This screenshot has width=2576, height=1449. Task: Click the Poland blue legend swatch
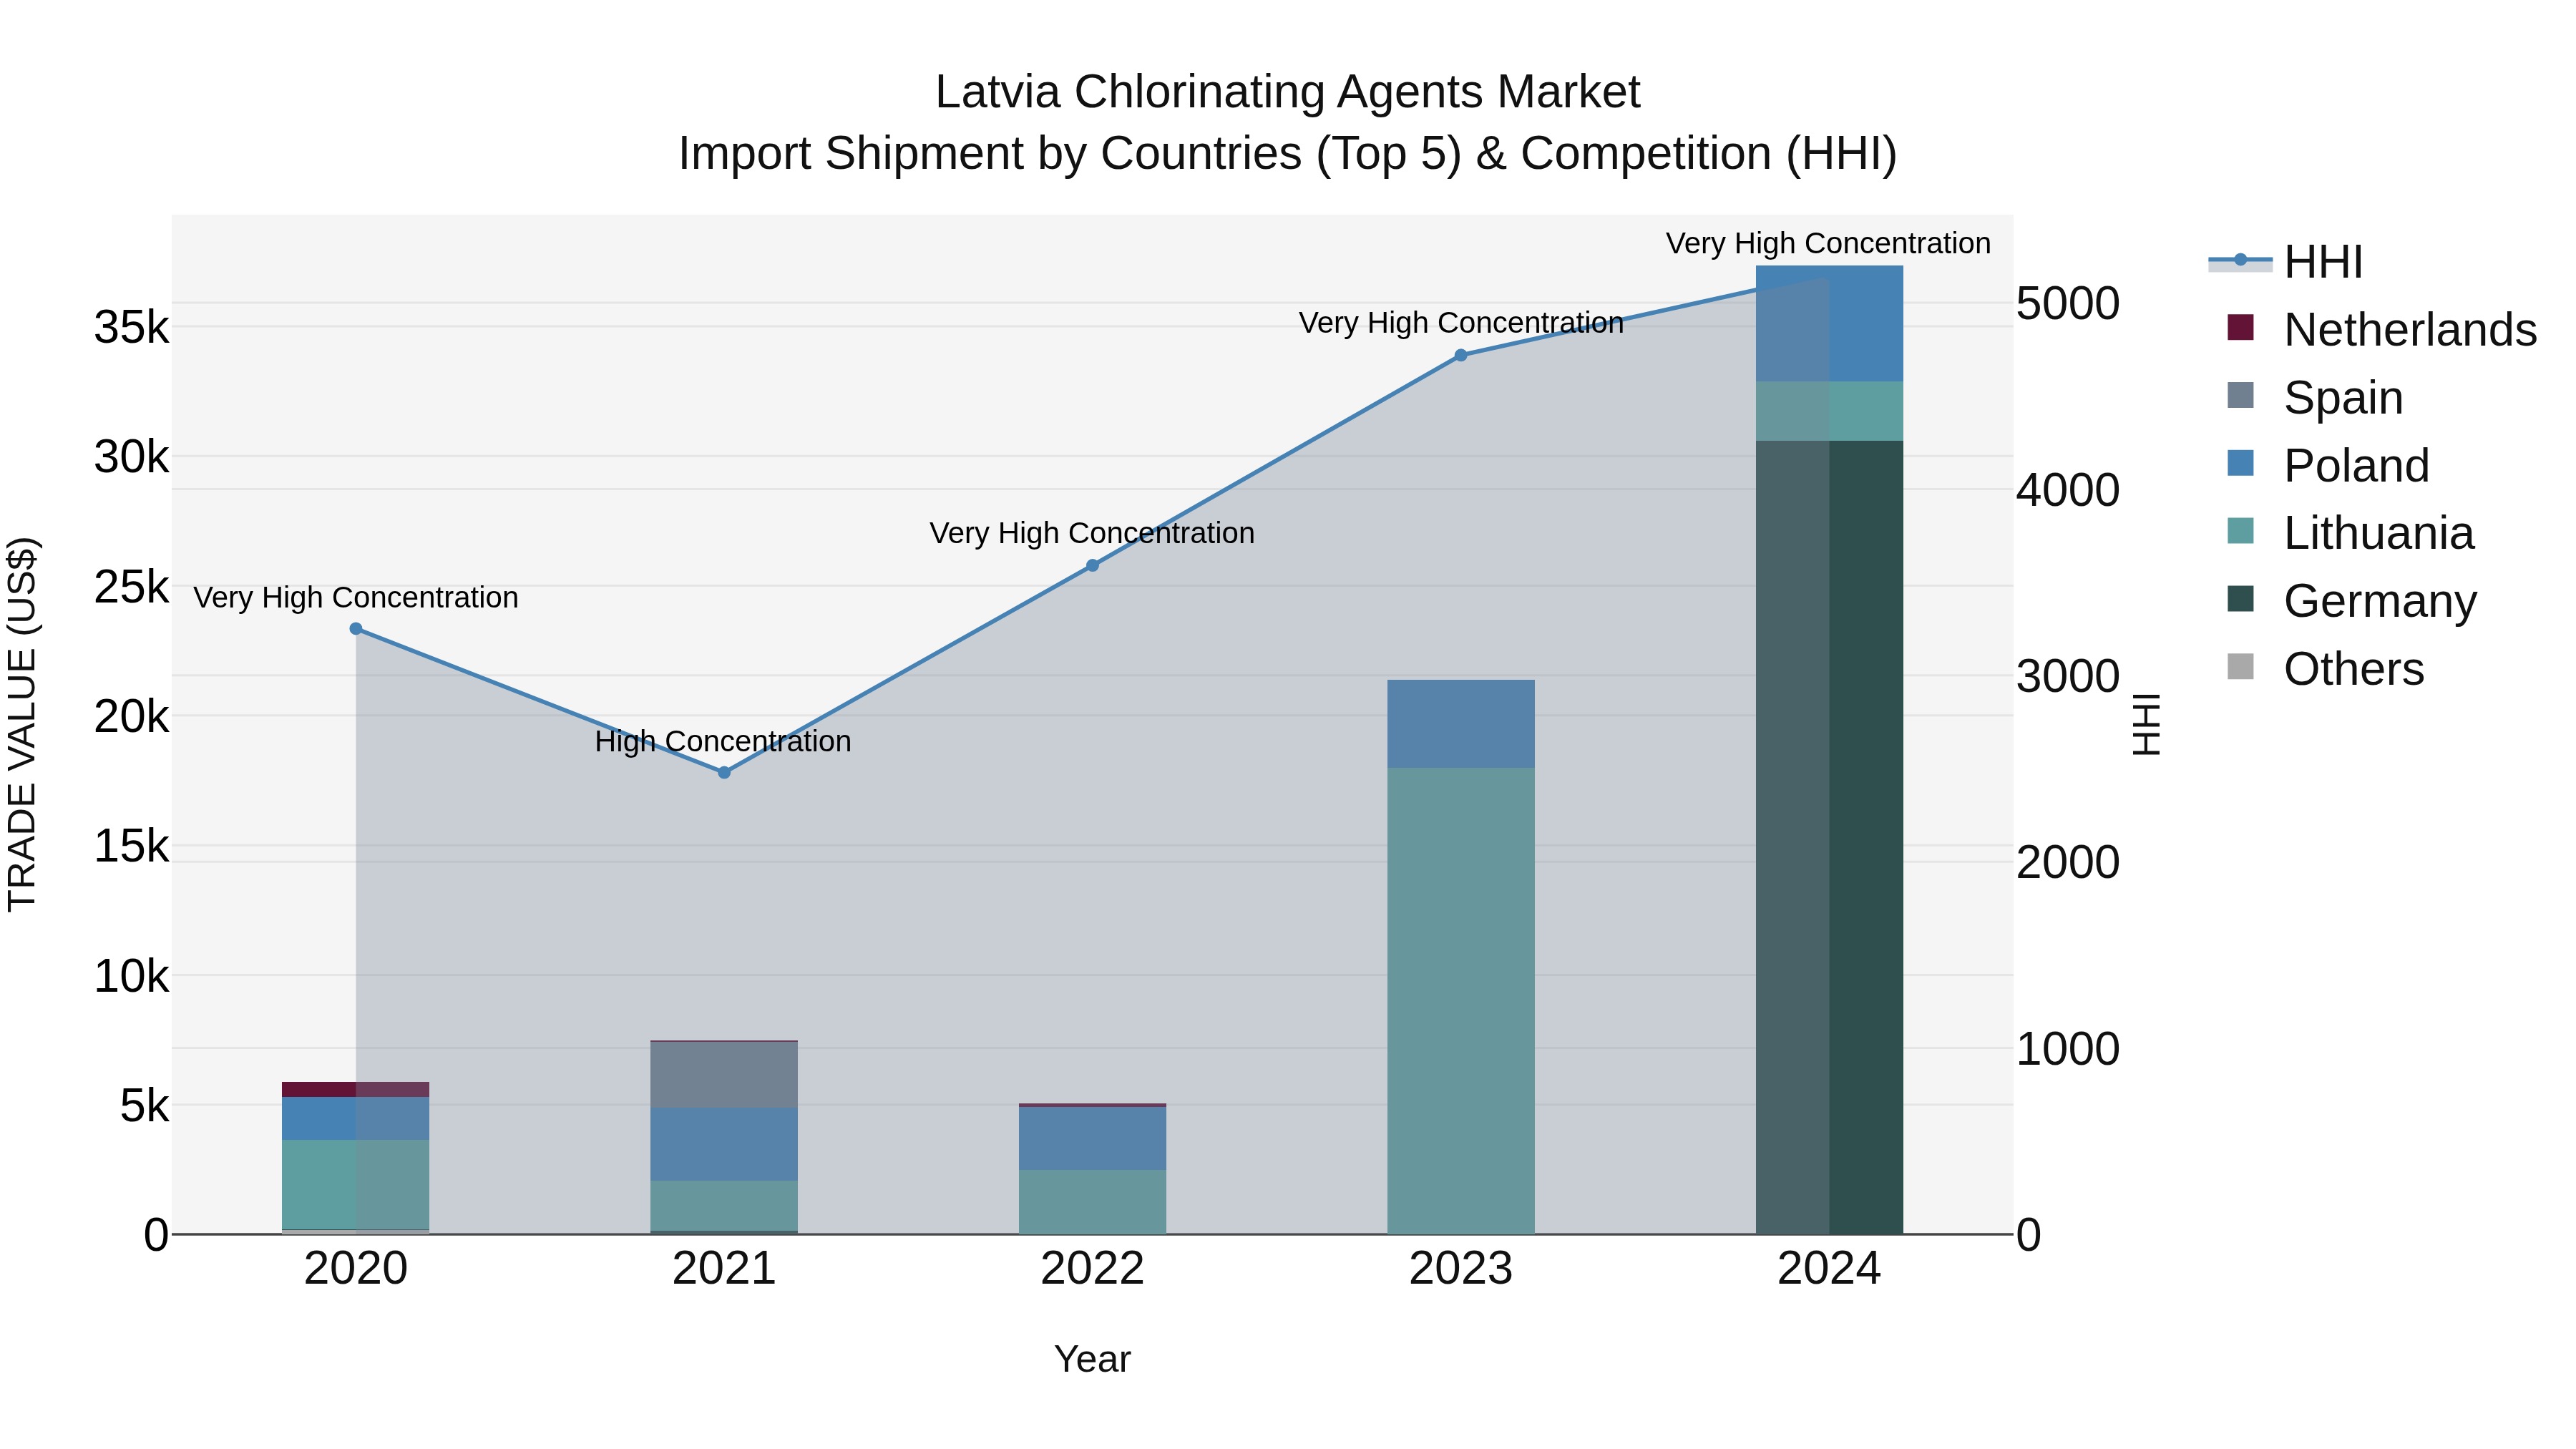(x=2241, y=463)
